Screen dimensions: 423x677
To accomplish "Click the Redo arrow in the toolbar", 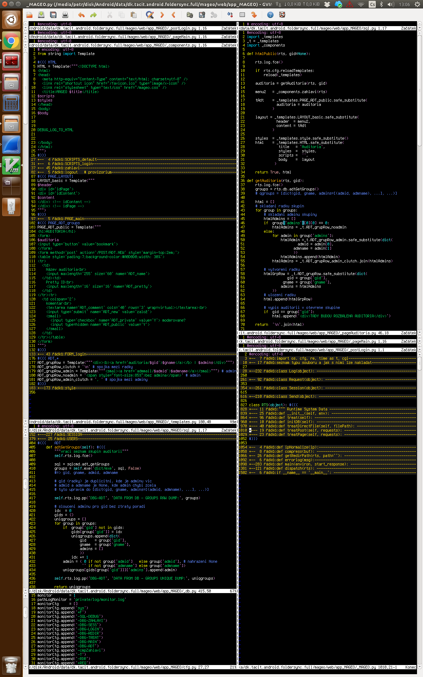I will tap(93, 15).
